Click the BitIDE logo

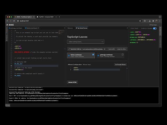[x=10, y=25]
